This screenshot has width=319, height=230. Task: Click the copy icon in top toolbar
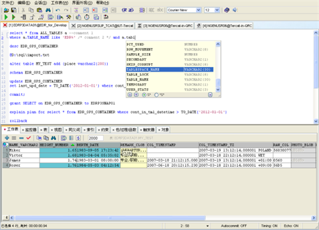[x=31, y=10]
